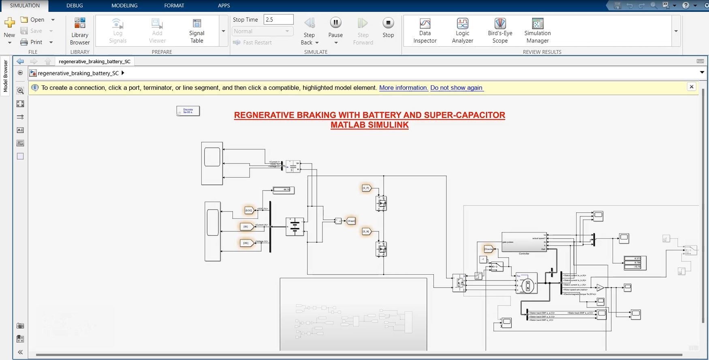Switch to the Modeling tab
709x360 pixels.
(124, 6)
